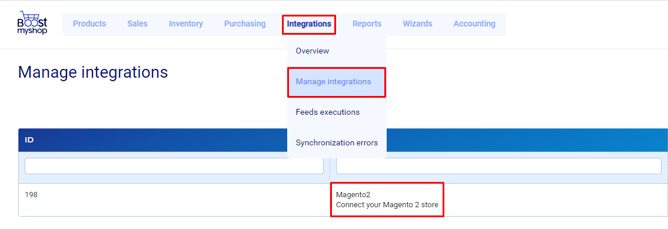Focus the second column filter field
The width and height of the screenshot is (668, 229).
click(498, 167)
